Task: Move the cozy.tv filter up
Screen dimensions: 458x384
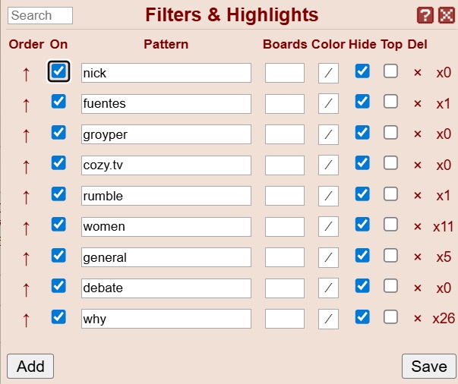Action: coord(27,166)
